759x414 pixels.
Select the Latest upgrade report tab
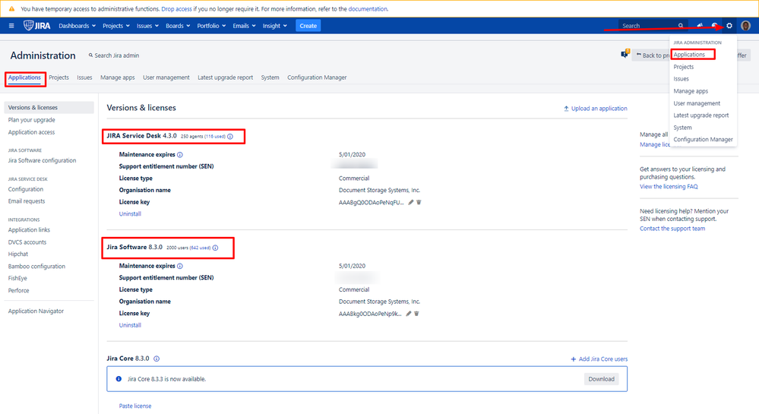tap(225, 77)
